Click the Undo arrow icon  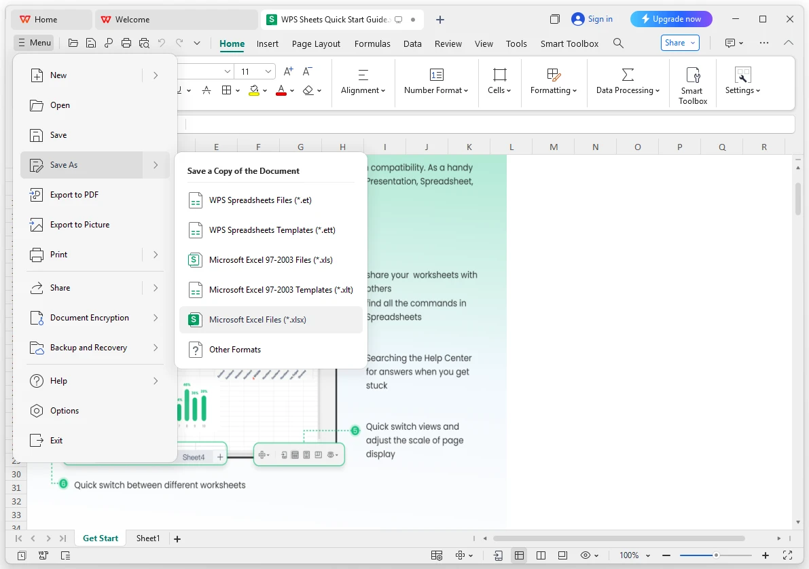tap(162, 43)
